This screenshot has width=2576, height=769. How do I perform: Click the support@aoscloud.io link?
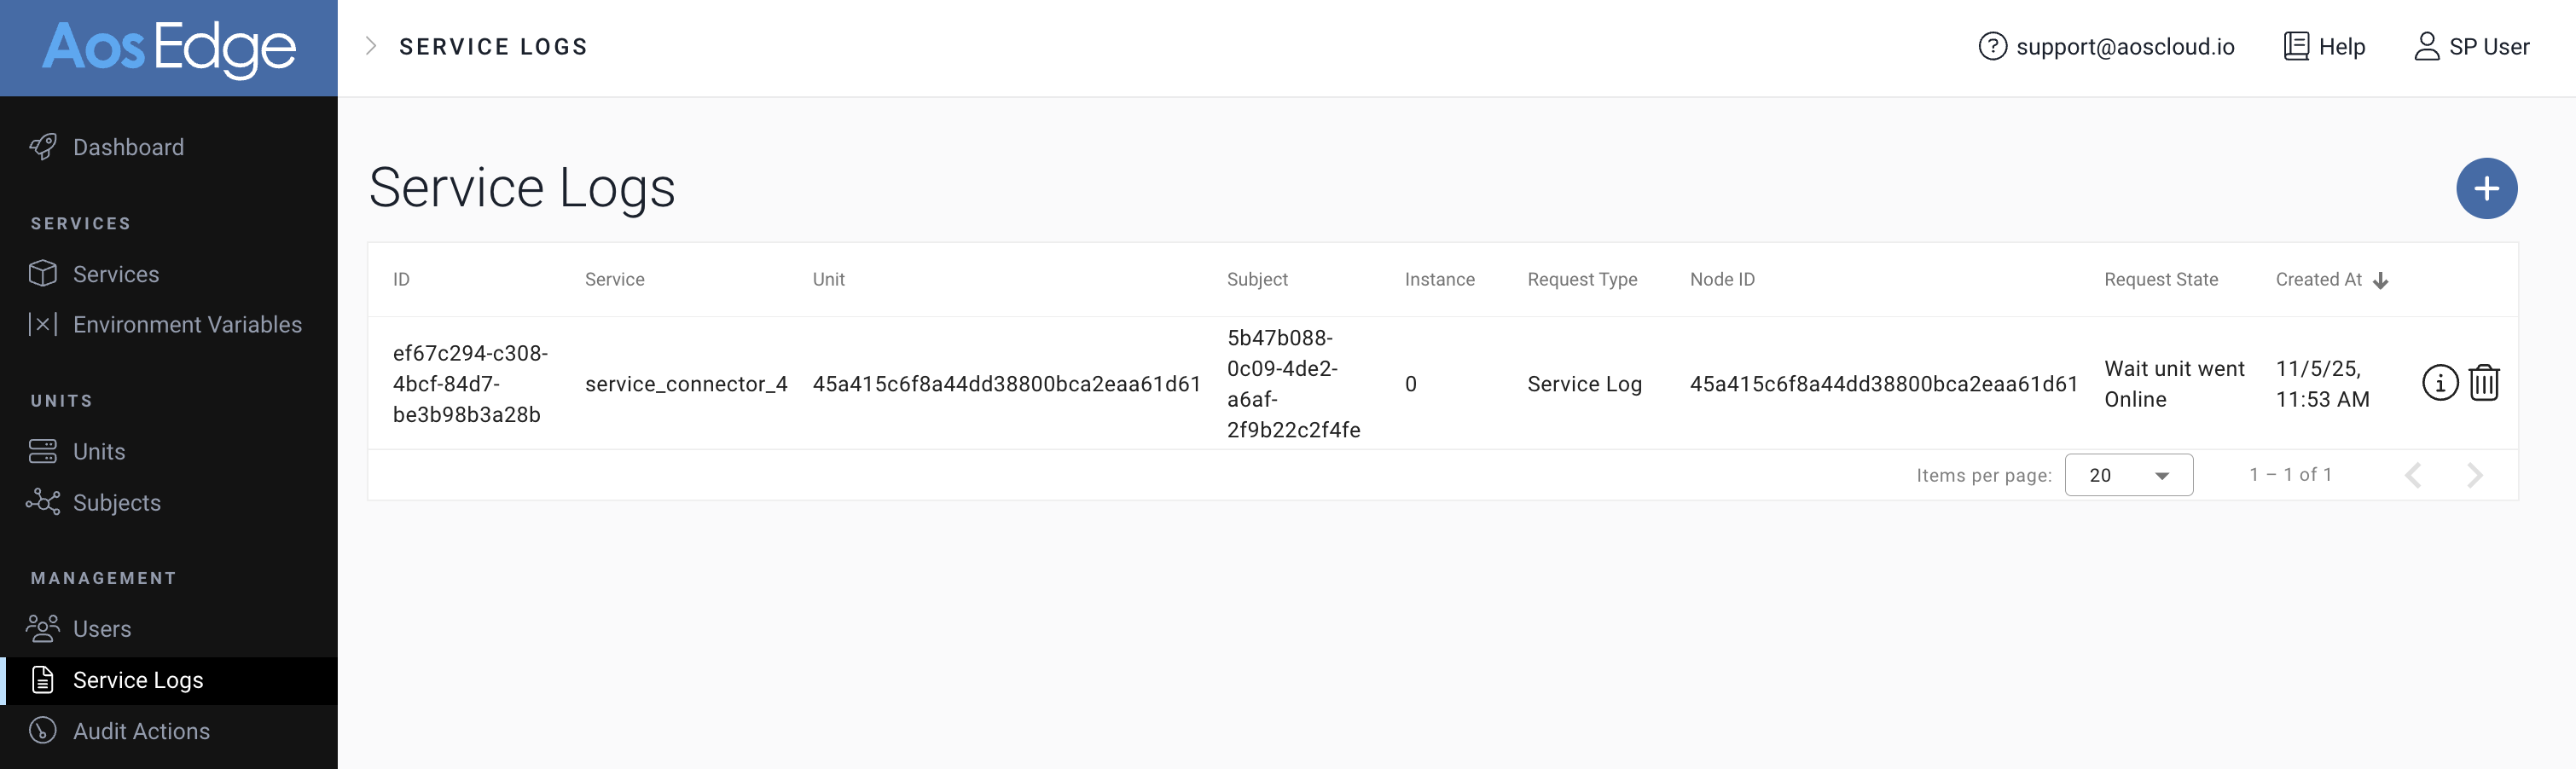pyautogui.click(x=2124, y=47)
